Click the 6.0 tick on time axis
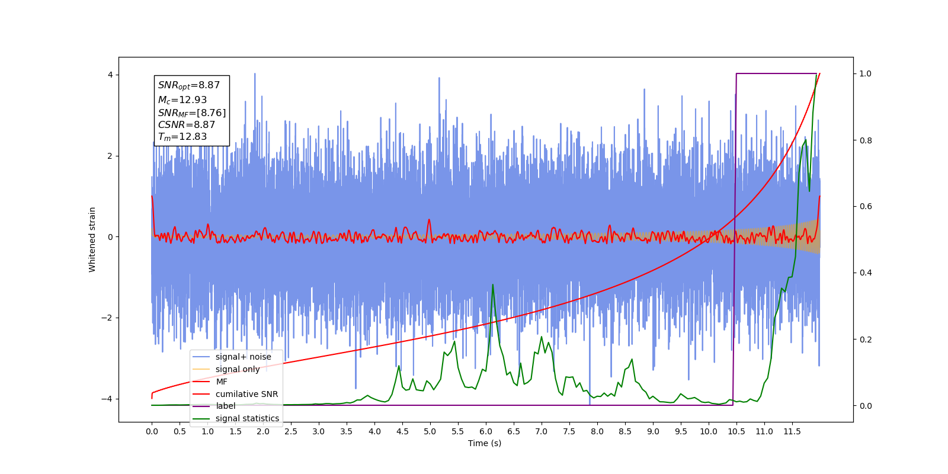Screen dimensions: 948x474 [x=486, y=431]
